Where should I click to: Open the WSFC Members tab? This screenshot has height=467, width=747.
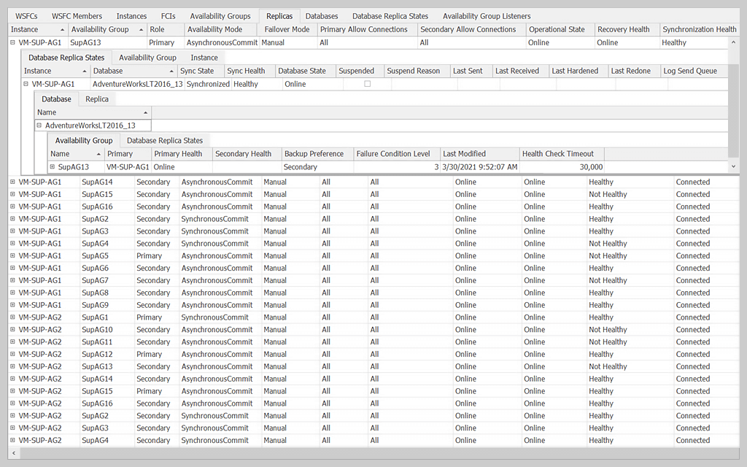coord(77,16)
